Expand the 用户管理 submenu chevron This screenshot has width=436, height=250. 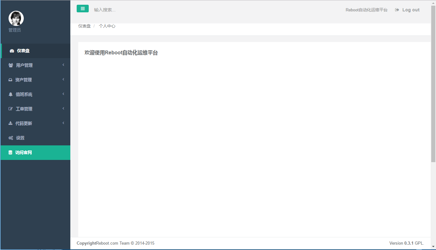63,65
